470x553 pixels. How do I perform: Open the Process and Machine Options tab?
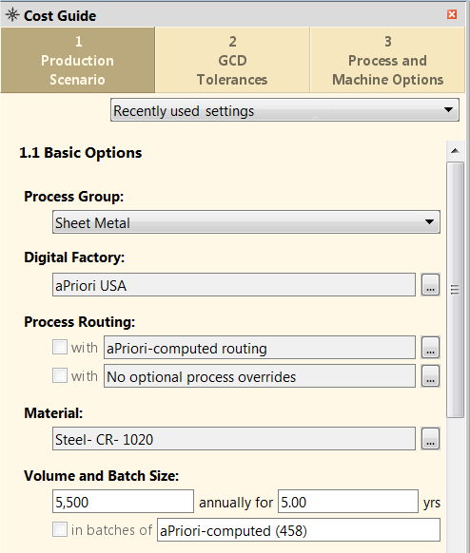387,60
